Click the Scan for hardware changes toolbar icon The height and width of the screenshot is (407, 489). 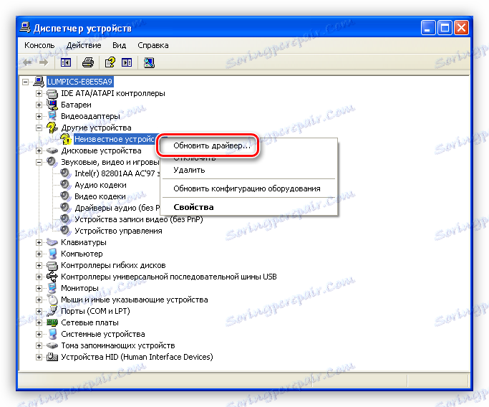pyautogui.click(x=149, y=63)
